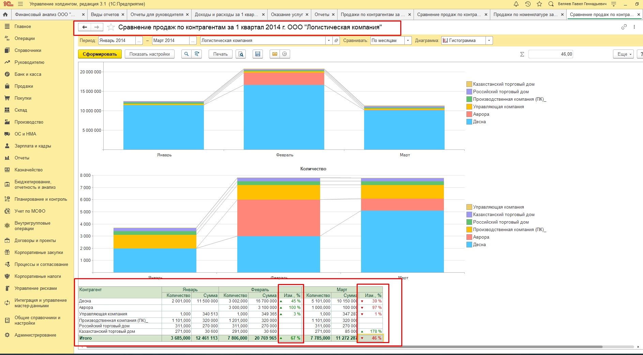Toggle favorite star next to report title
The width and height of the screenshot is (643, 355).
point(111,27)
